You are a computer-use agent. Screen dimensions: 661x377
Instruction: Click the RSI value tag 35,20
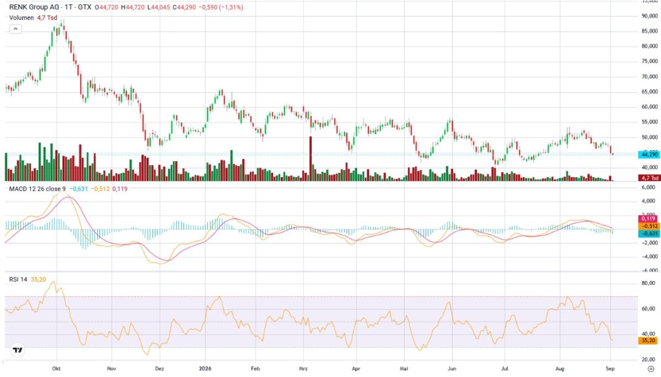coord(648,340)
